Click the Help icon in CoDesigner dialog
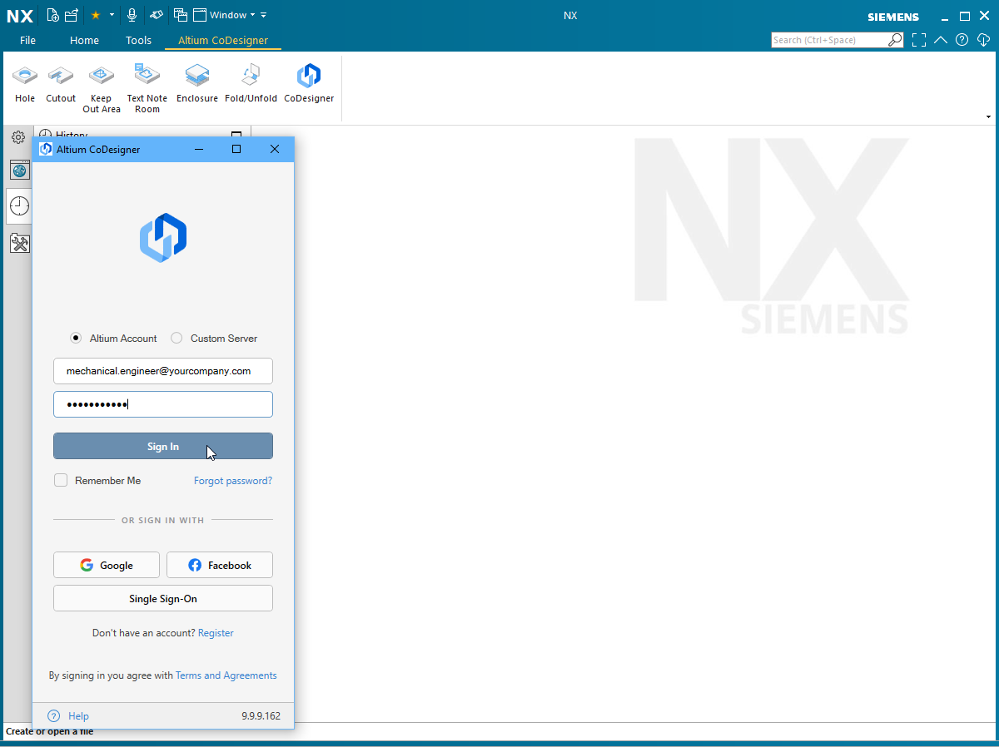 [54, 716]
